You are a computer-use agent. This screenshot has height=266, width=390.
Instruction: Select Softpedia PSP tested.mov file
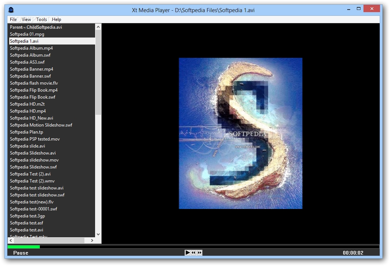coord(52,139)
